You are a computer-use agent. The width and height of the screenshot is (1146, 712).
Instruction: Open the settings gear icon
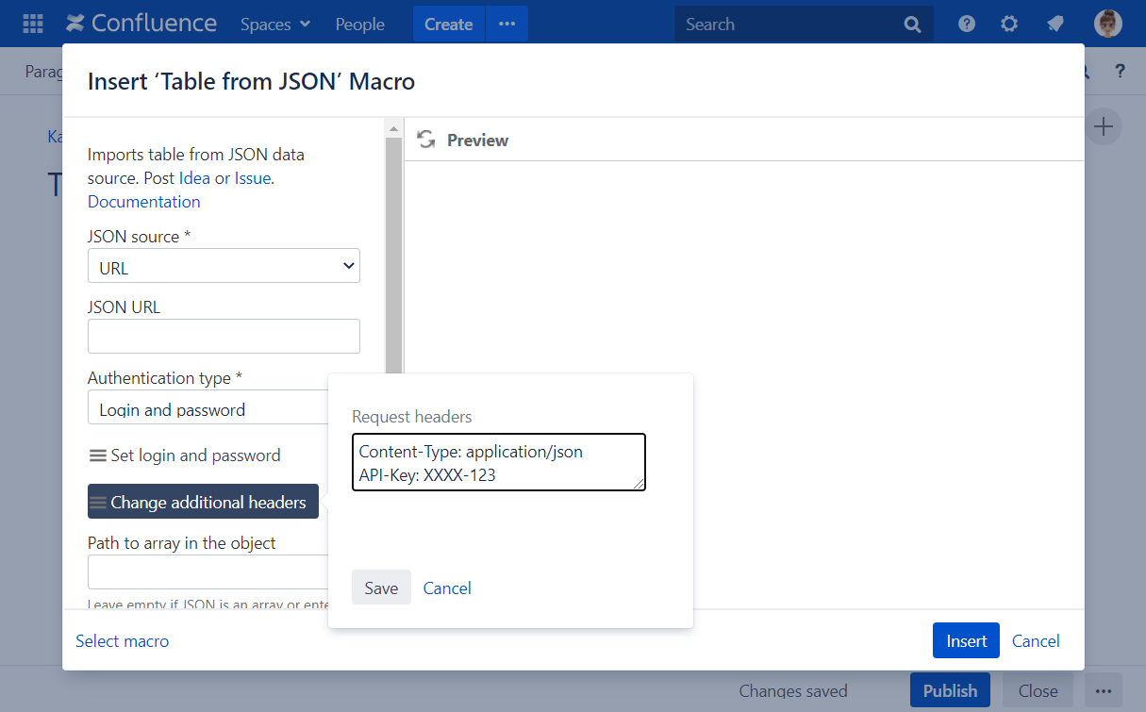point(1009,25)
